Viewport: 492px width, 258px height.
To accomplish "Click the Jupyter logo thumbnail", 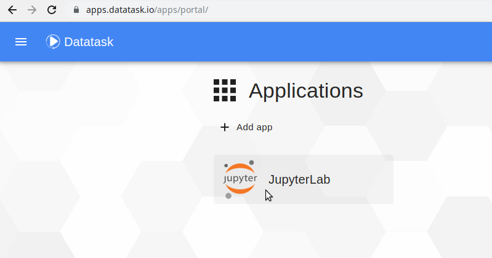I will click(240, 179).
